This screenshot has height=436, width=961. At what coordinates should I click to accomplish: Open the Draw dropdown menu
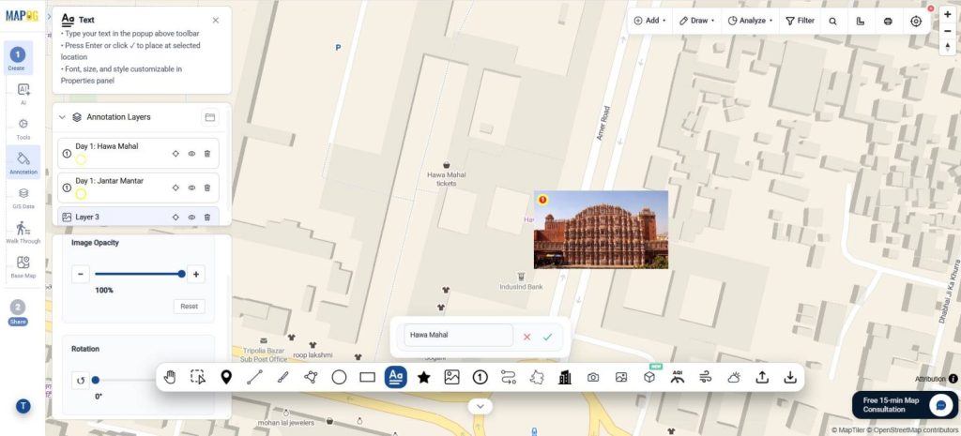click(x=697, y=21)
